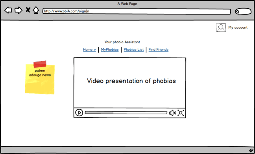
Task: Click the video presentation of phobias area
Action: coord(130,83)
